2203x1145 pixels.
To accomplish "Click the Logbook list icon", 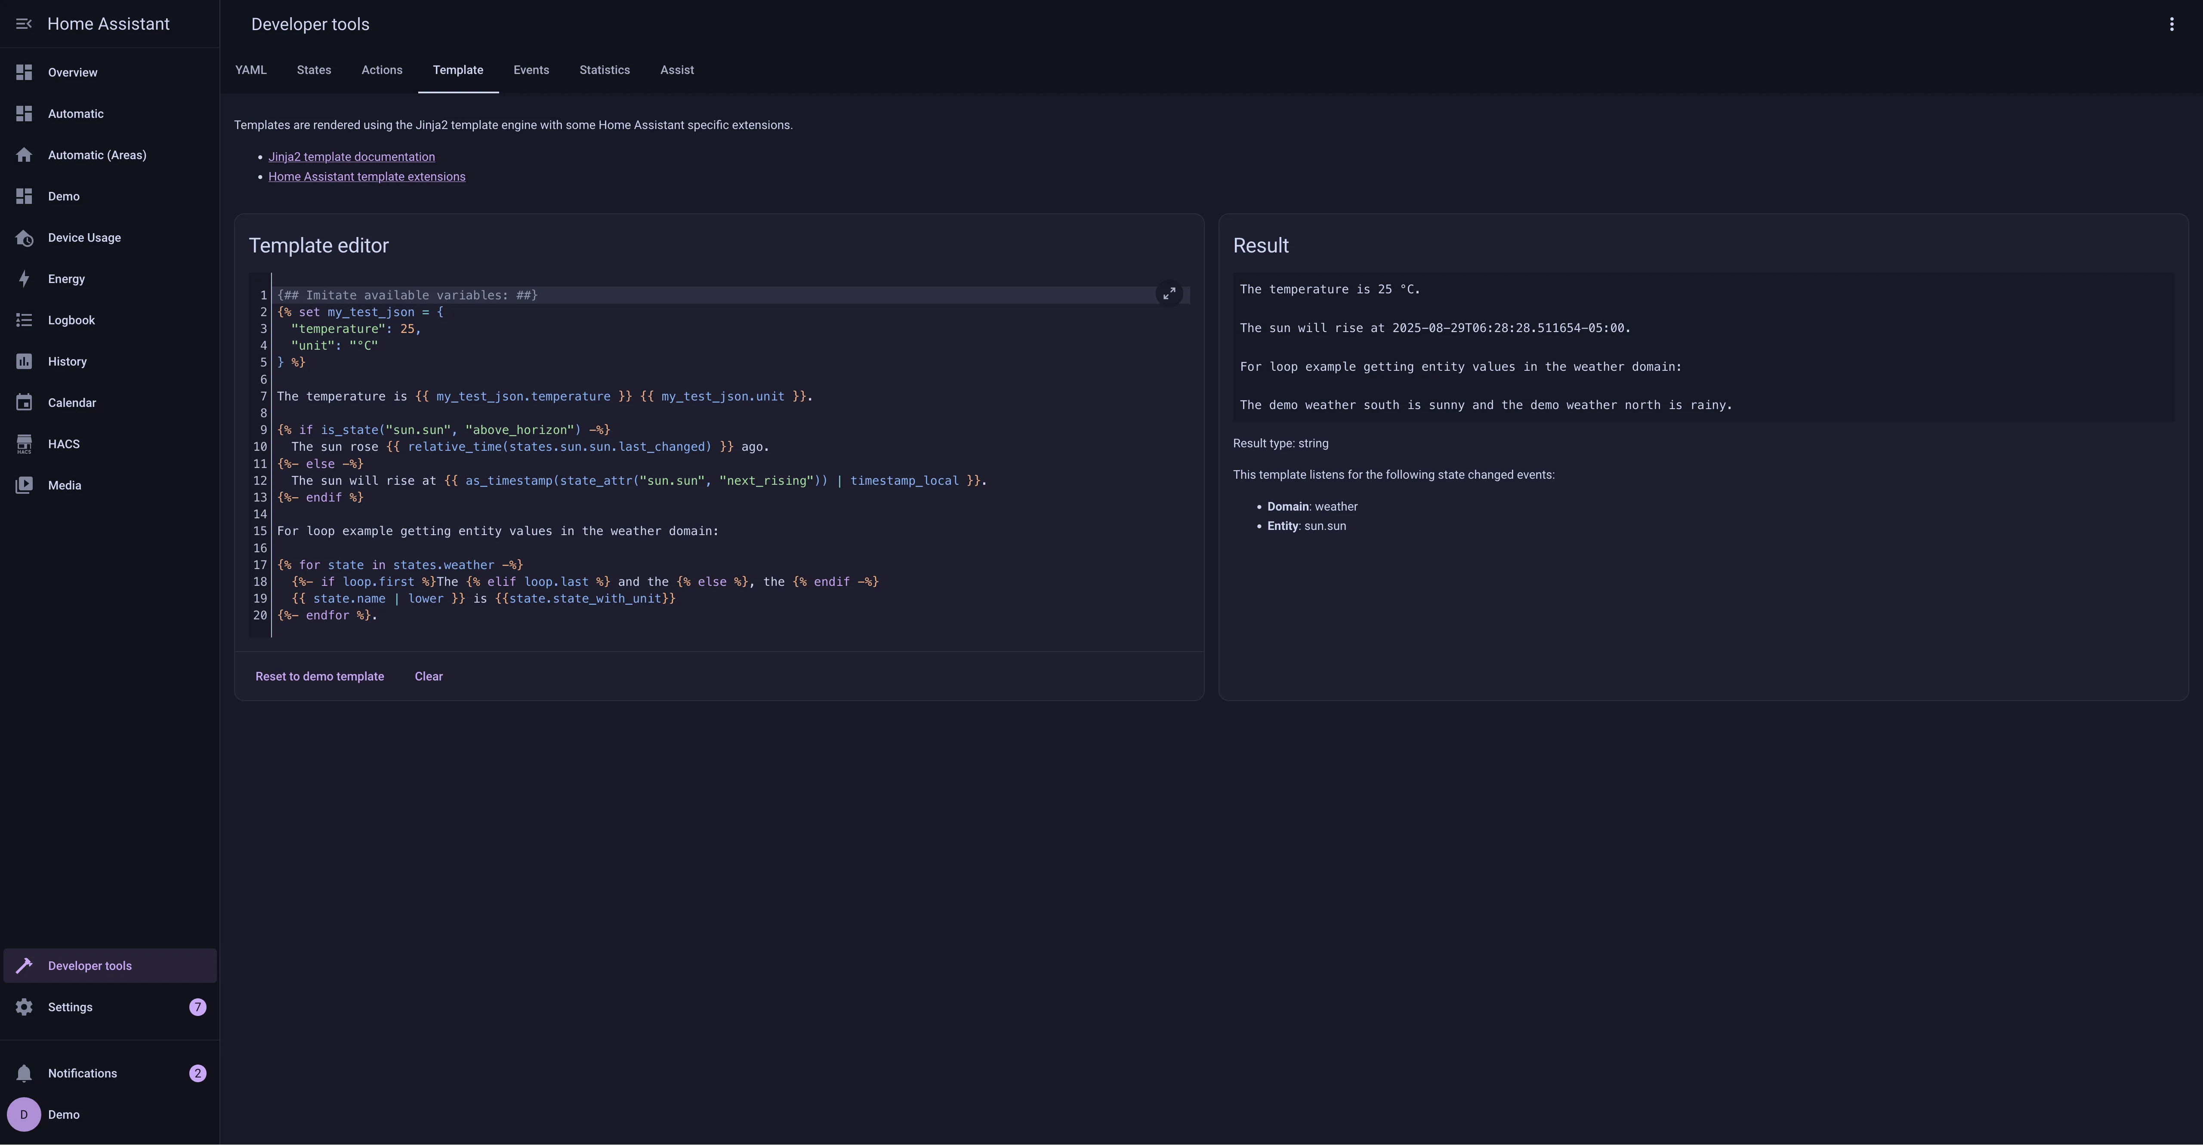I will click(x=24, y=320).
